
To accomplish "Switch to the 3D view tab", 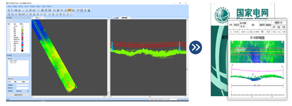I will tap(116, 18).
